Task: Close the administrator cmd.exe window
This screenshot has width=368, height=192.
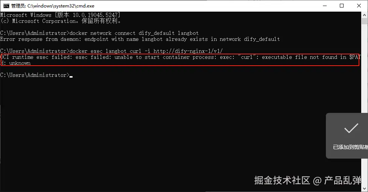Action: pos(359,6)
